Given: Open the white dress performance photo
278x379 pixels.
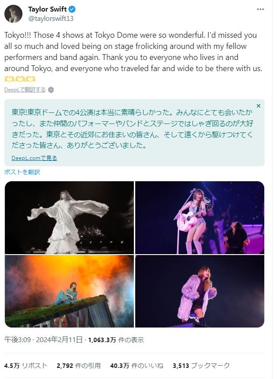Looking at the screenshot, I should pyautogui.click(x=69, y=218).
